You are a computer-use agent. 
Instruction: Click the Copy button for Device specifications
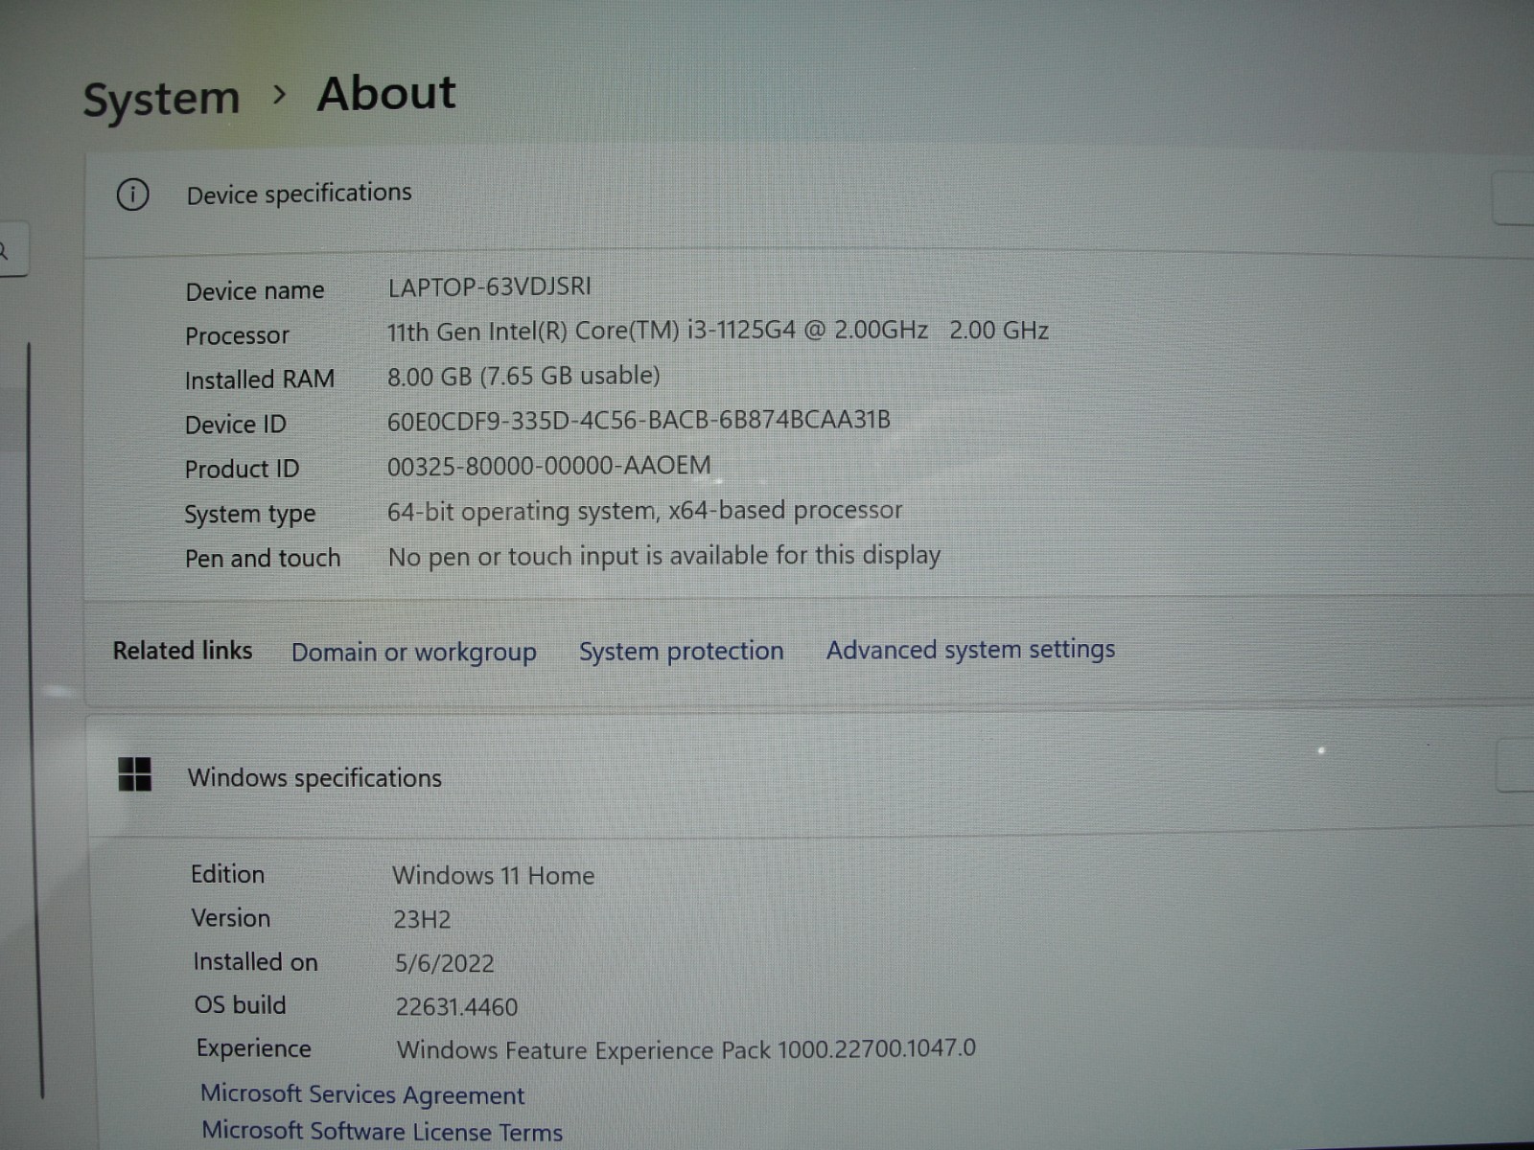pos(1515,198)
